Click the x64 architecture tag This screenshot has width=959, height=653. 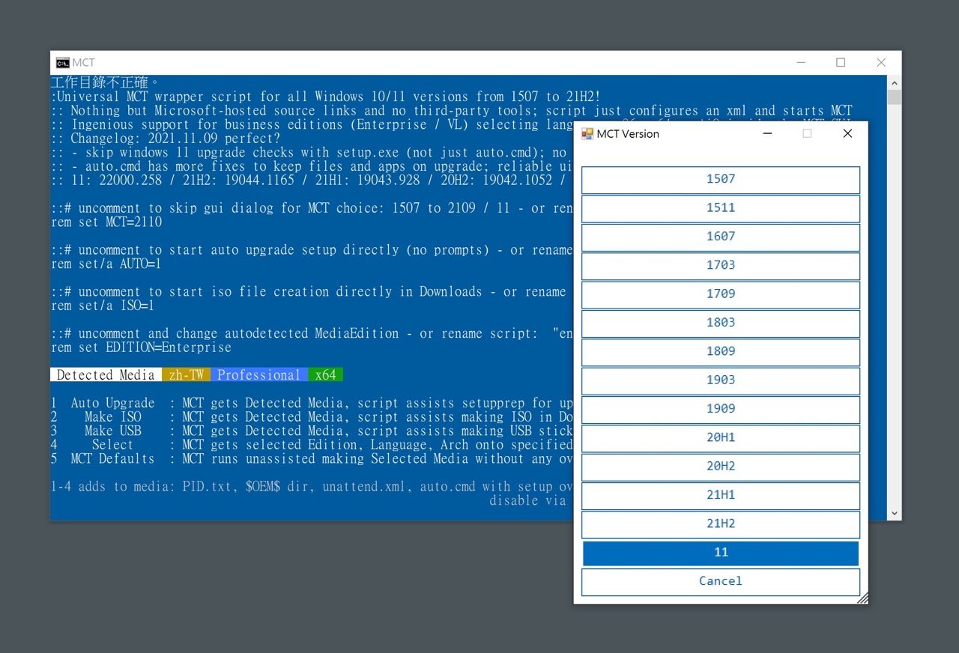click(x=325, y=375)
